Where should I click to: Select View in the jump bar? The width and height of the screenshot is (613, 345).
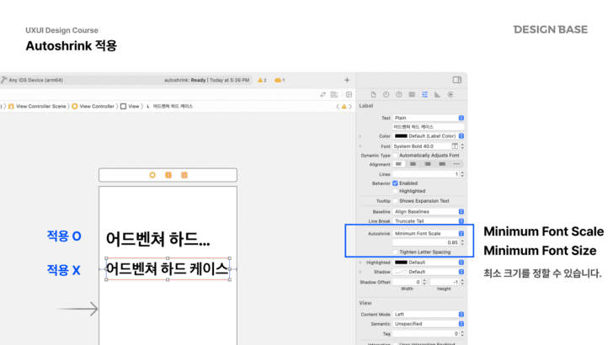point(130,106)
